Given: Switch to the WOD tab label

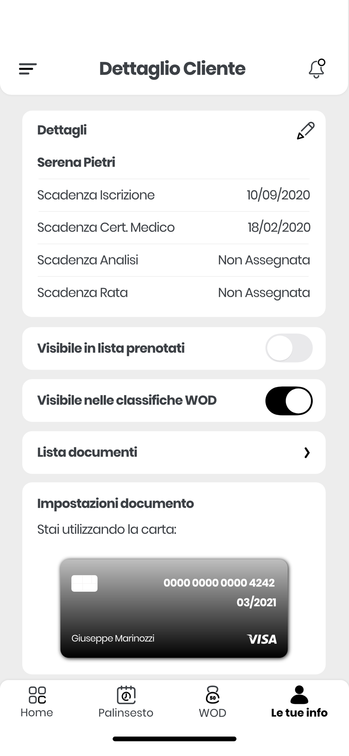Looking at the screenshot, I should point(213,713).
